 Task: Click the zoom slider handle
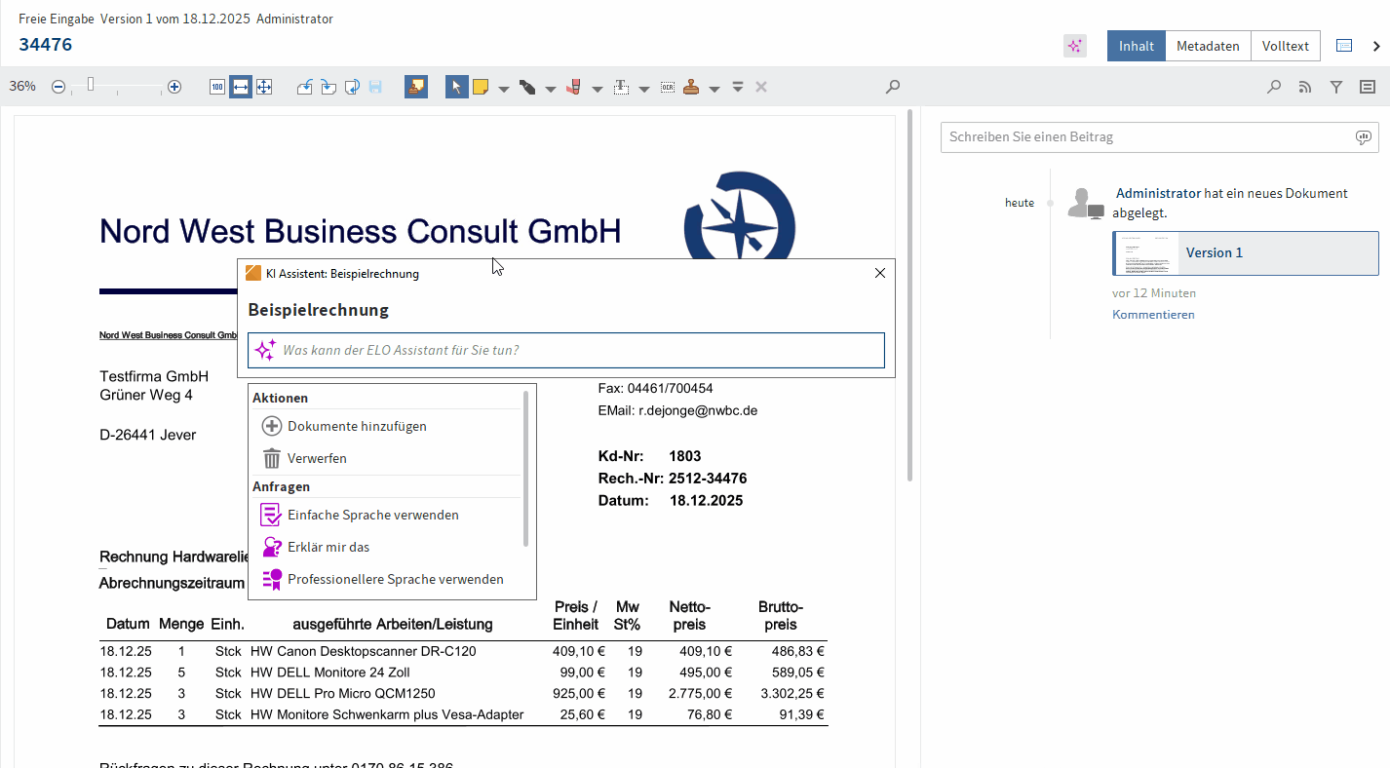point(91,85)
